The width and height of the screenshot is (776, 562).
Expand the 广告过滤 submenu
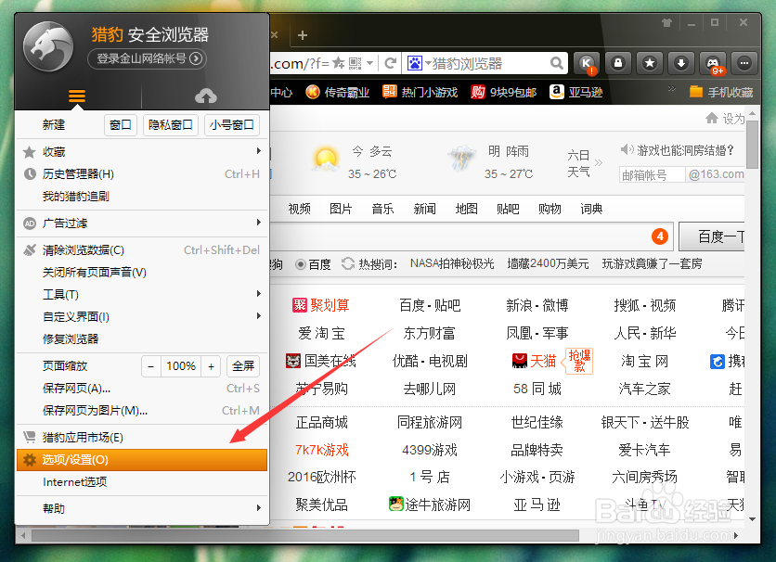click(x=258, y=223)
